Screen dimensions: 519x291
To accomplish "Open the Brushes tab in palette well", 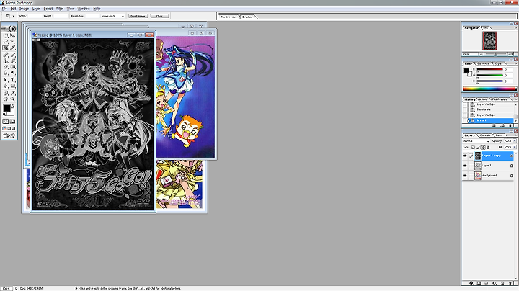I will pyautogui.click(x=247, y=17).
